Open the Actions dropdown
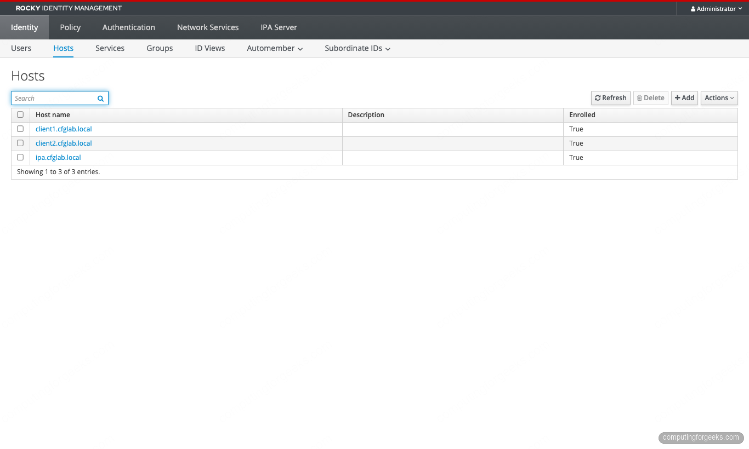This screenshot has width=749, height=449. (719, 98)
